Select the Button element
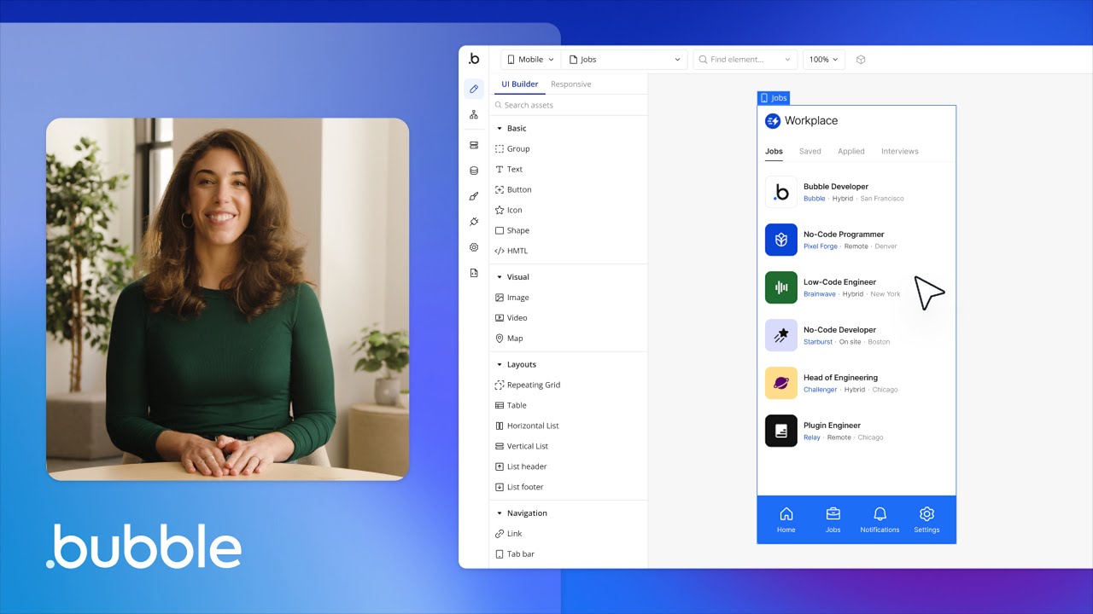 pyautogui.click(x=513, y=189)
